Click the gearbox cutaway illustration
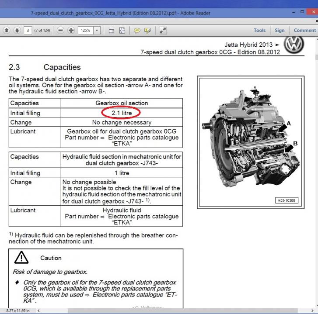 click(251, 137)
